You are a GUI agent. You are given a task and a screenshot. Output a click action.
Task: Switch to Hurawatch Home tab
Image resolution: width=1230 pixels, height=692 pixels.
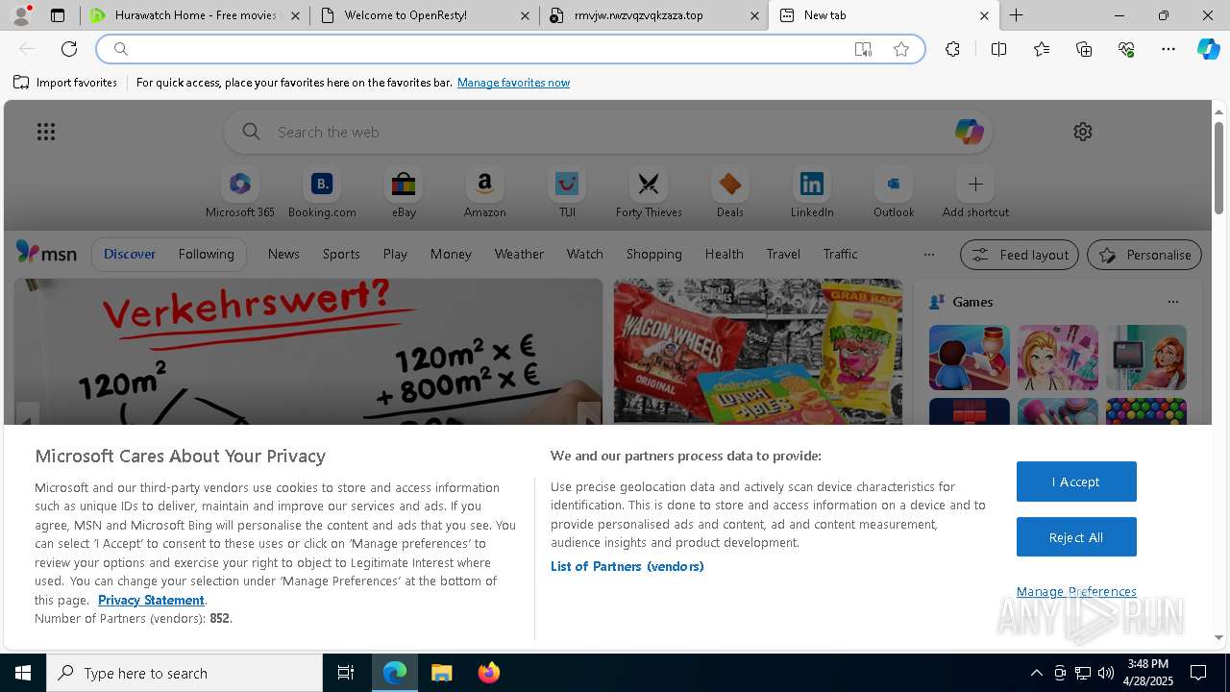click(195, 15)
